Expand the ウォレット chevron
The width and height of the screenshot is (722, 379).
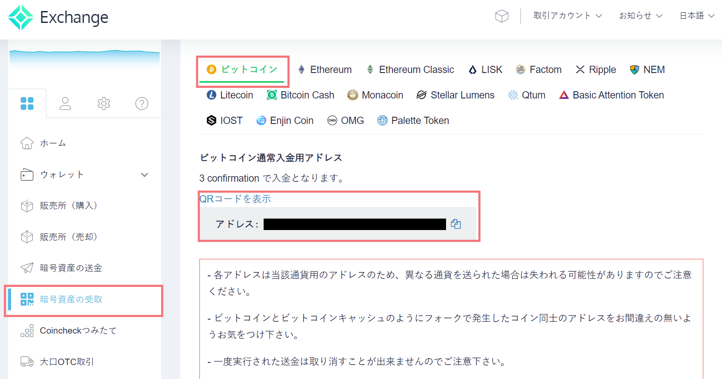tap(145, 175)
